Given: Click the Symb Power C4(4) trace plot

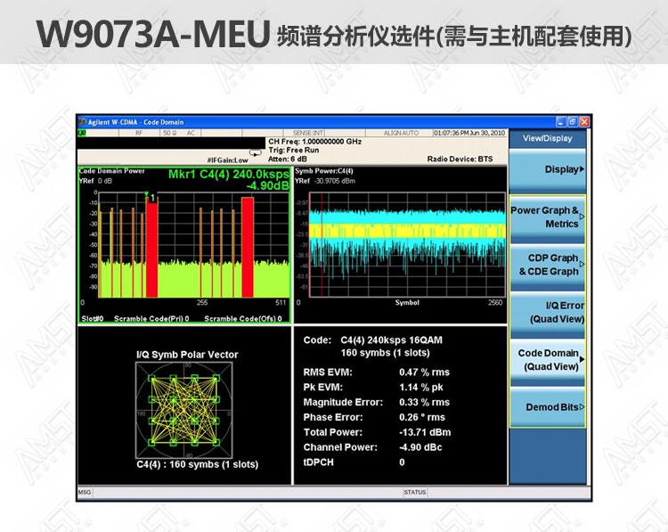Looking at the screenshot, I should pyautogui.click(x=407, y=244).
